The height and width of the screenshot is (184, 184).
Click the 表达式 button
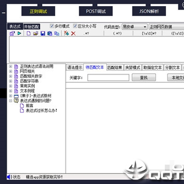coord(15,27)
